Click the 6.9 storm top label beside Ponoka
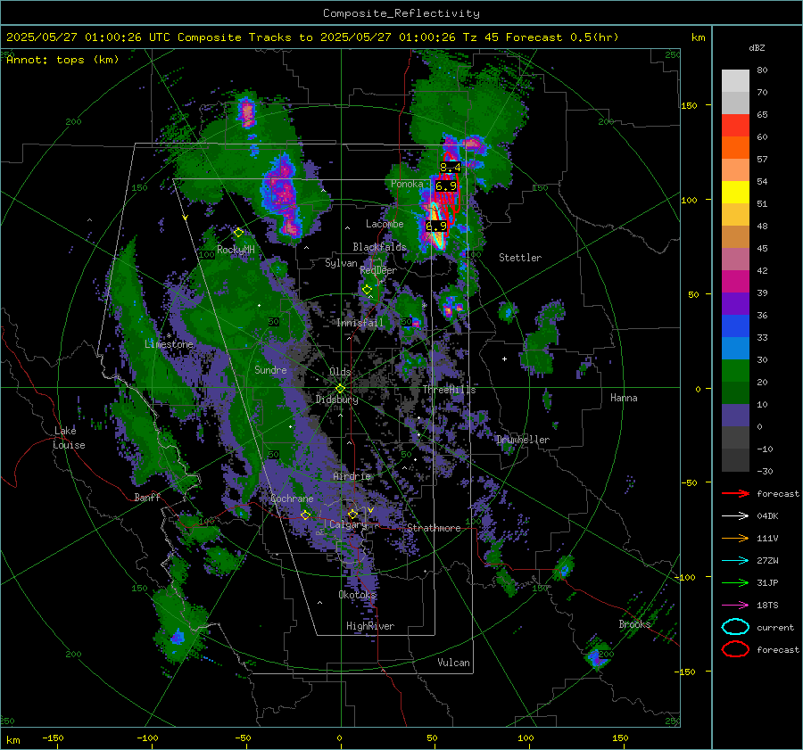The image size is (803, 750). point(445,185)
